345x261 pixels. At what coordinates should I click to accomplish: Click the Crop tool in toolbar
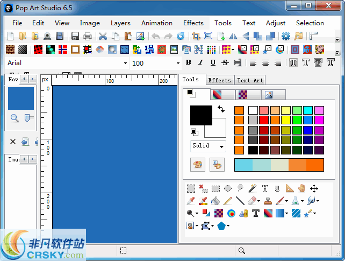196,36
